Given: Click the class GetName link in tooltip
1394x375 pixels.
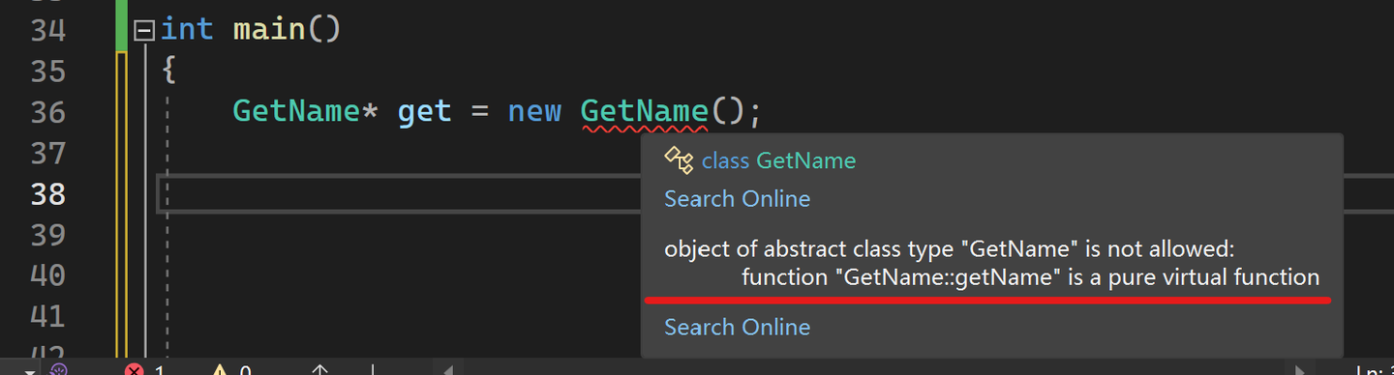Looking at the screenshot, I should coord(778,160).
